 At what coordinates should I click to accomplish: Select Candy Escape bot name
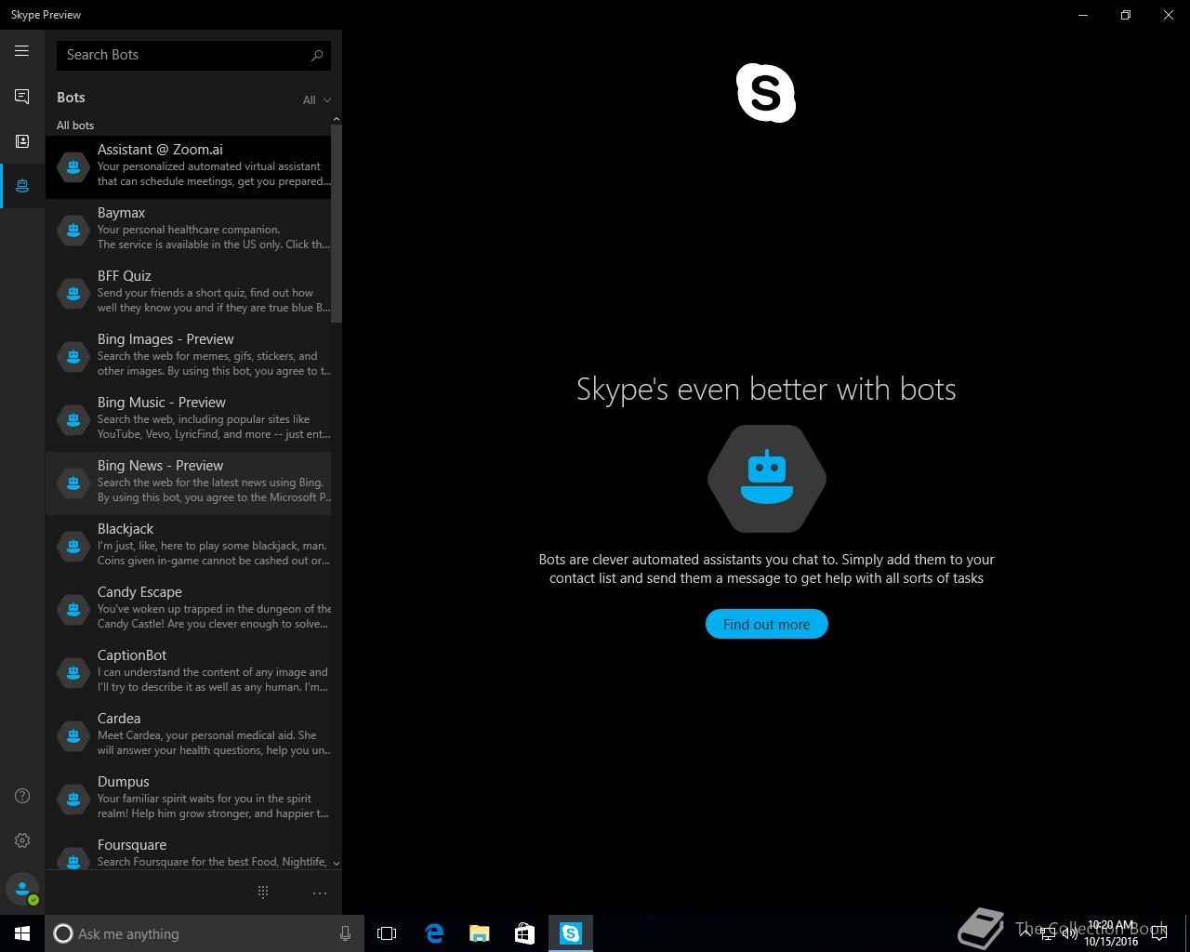[139, 592]
